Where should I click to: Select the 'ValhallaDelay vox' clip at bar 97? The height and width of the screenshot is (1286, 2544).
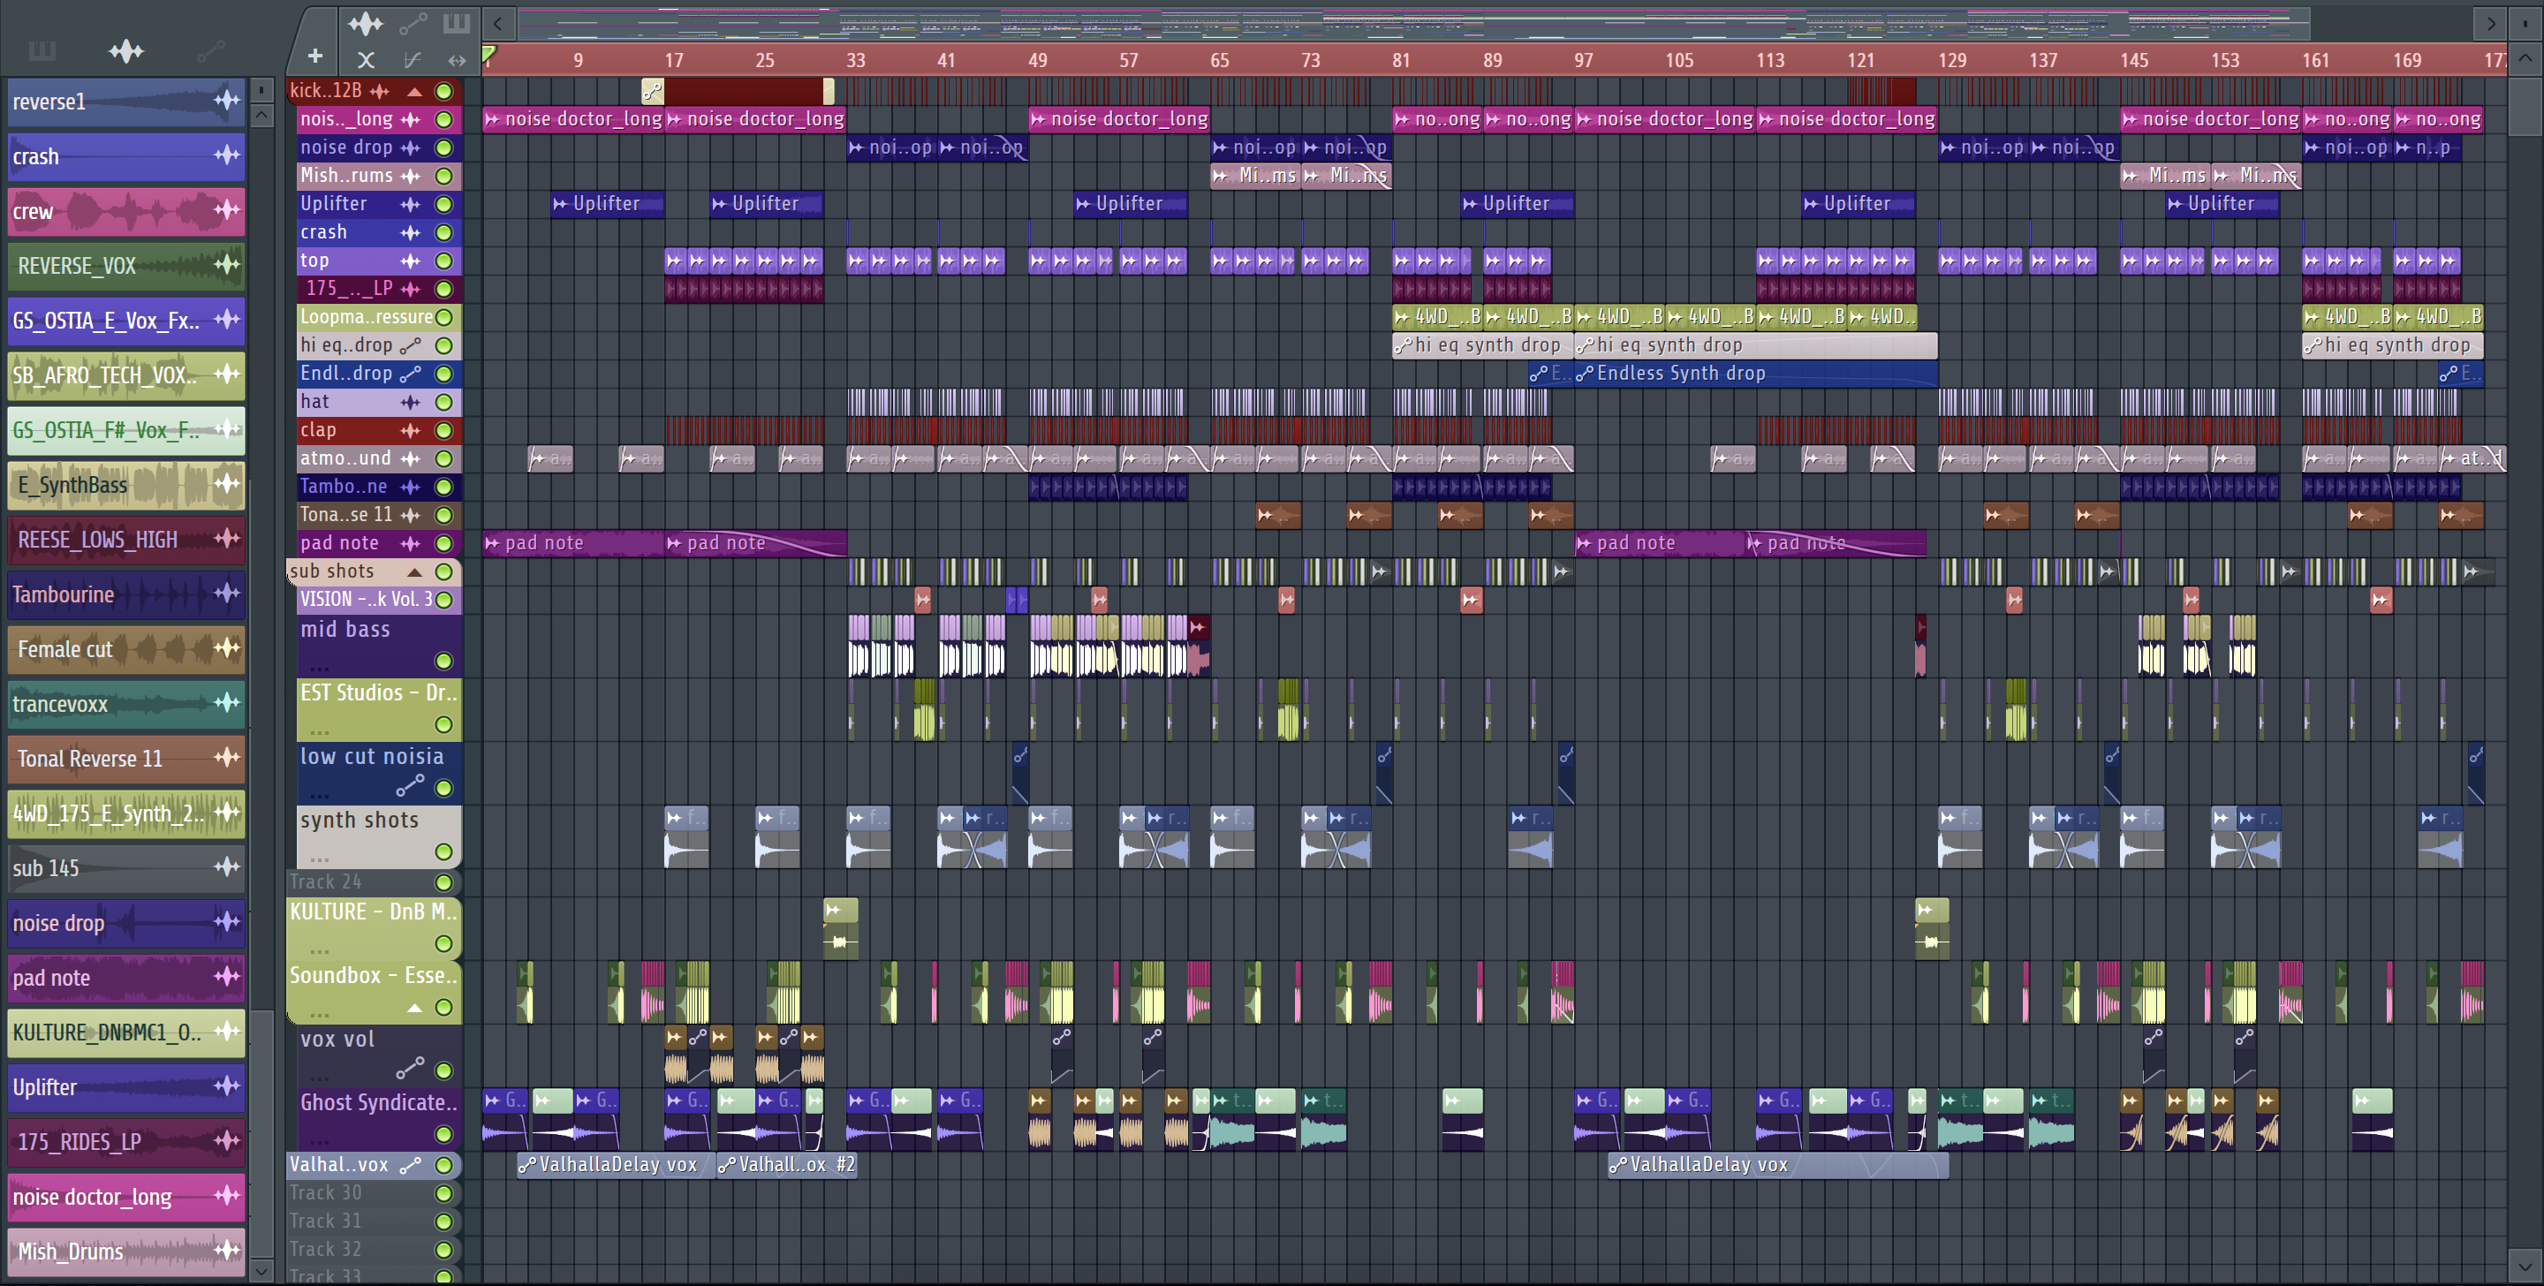click(x=1777, y=1164)
